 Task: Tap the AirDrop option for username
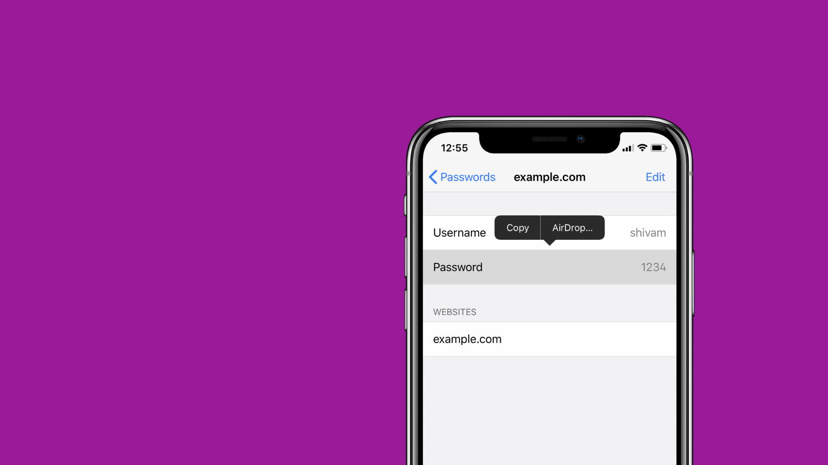coord(572,227)
